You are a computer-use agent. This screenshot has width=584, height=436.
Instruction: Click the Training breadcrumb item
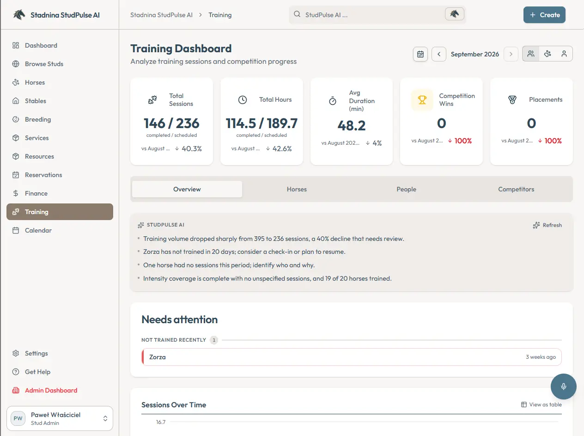pos(220,15)
